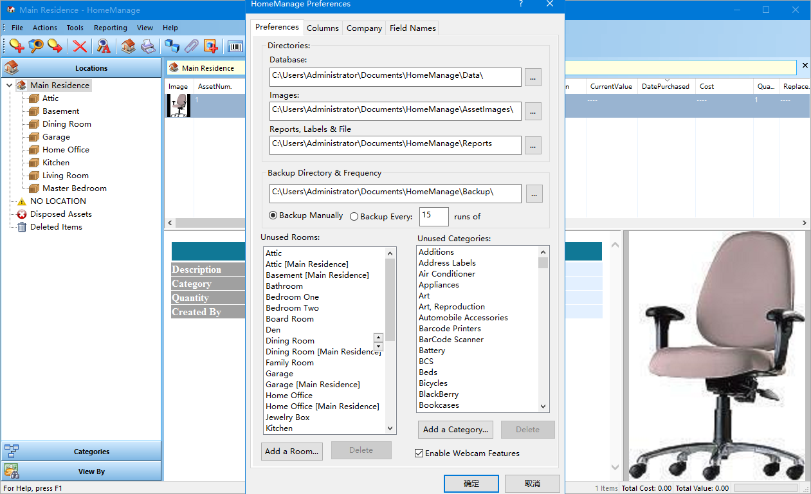811x494 pixels.
Task: Click the Attic box icon in tree
Action: point(34,98)
